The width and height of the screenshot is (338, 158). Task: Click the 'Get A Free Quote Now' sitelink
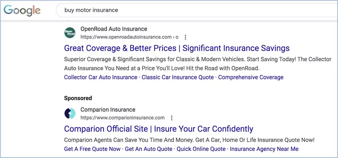click(x=92, y=149)
